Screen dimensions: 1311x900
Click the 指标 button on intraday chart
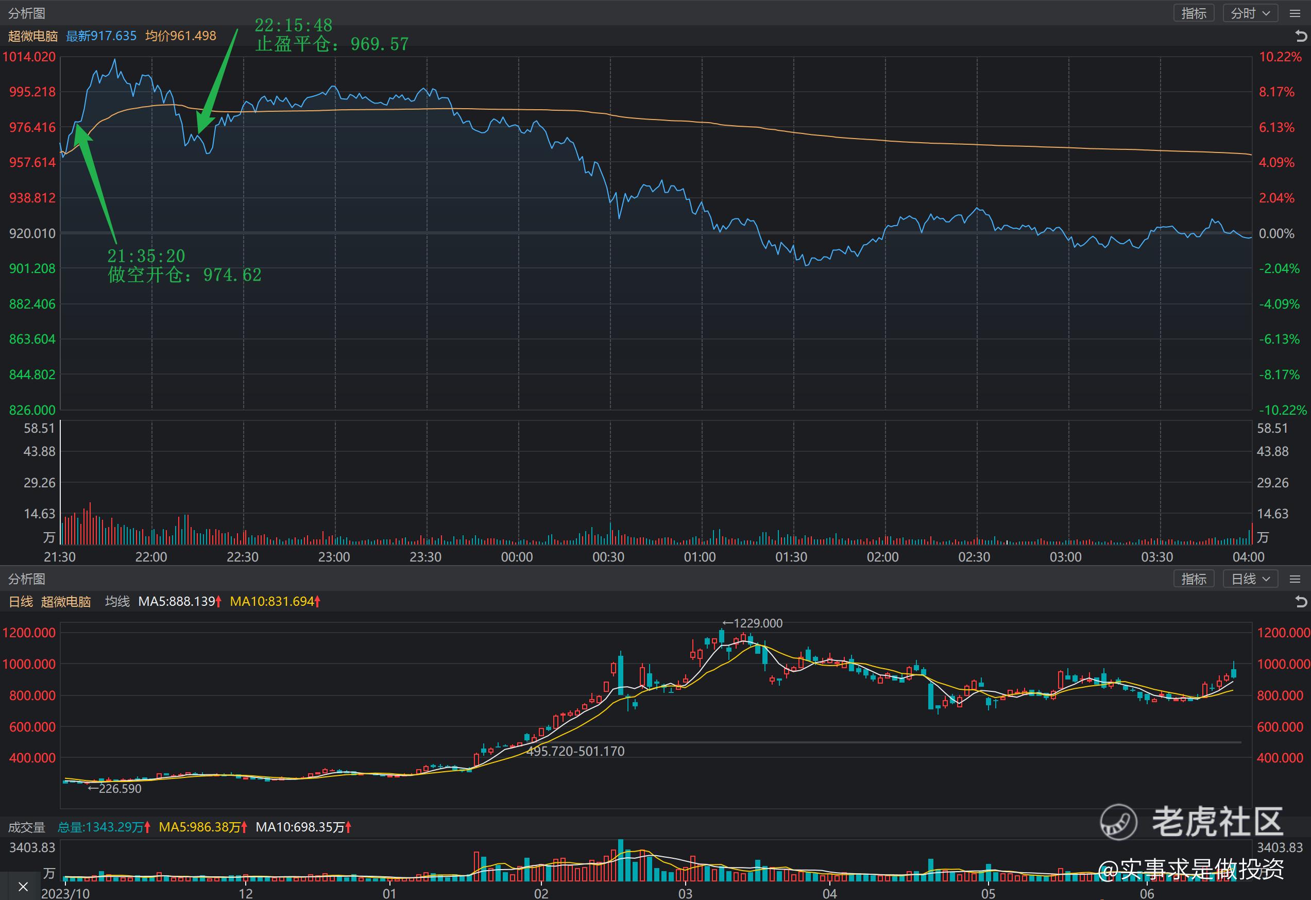click(x=1194, y=13)
